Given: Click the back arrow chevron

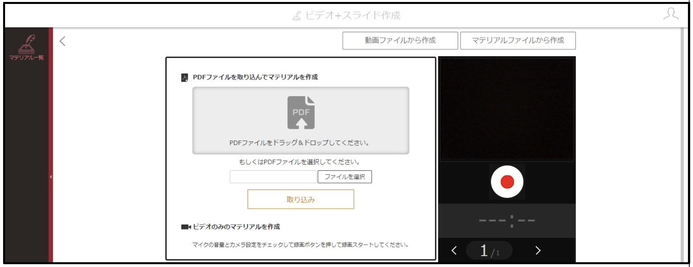Looking at the screenshot, I should (63, 41).
